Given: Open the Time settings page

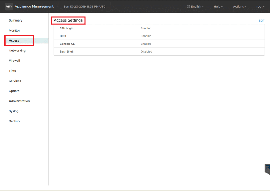Looking at the screenshot, I should 12,71.
